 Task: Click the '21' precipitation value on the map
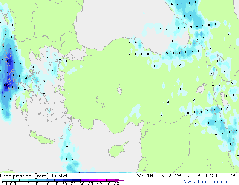pos(8,61)
